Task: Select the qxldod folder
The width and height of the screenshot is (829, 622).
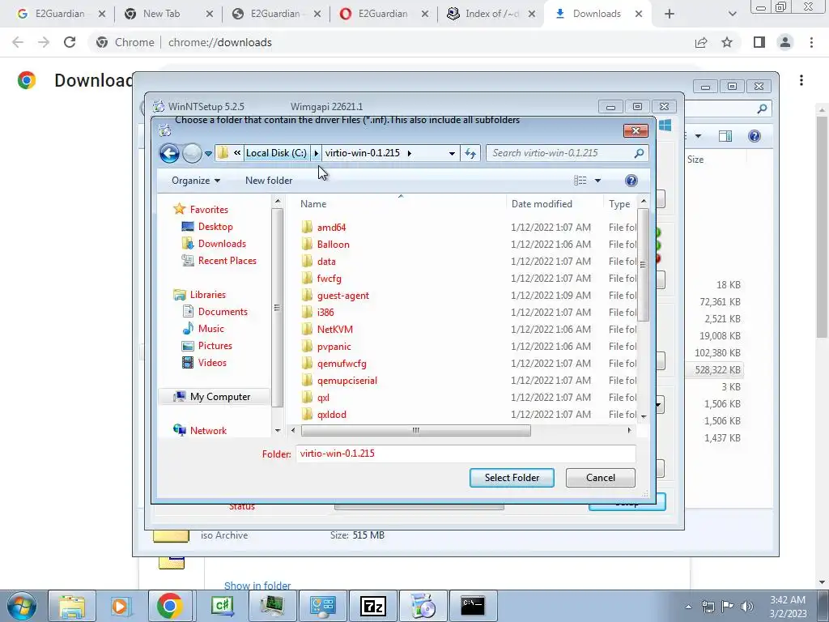Action: pyautogui.click(x=331, y=414)
